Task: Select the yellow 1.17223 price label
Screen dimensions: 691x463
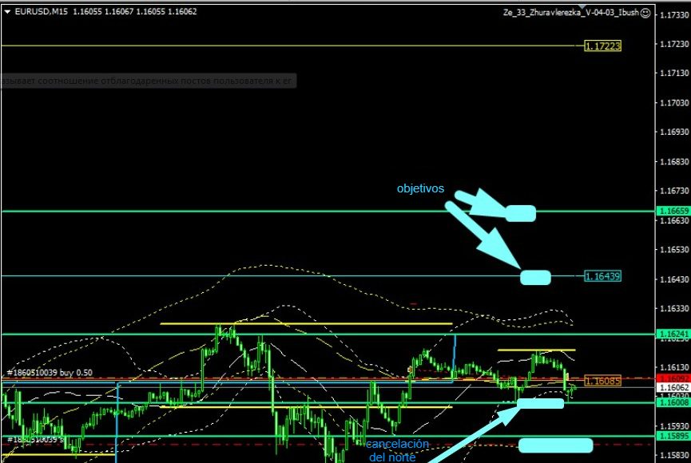Action: (602, 46)
